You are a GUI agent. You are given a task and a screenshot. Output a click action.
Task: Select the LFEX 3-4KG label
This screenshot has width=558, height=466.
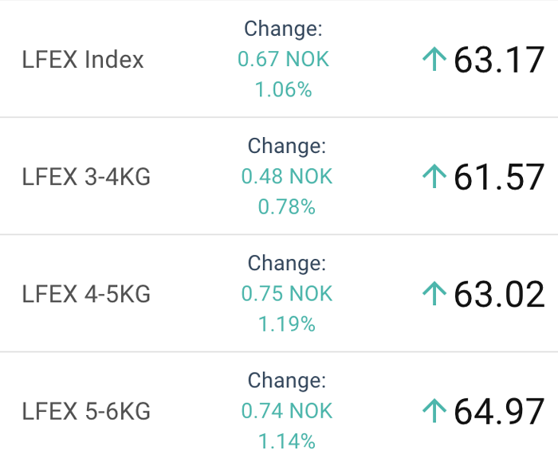coord(86,177)
